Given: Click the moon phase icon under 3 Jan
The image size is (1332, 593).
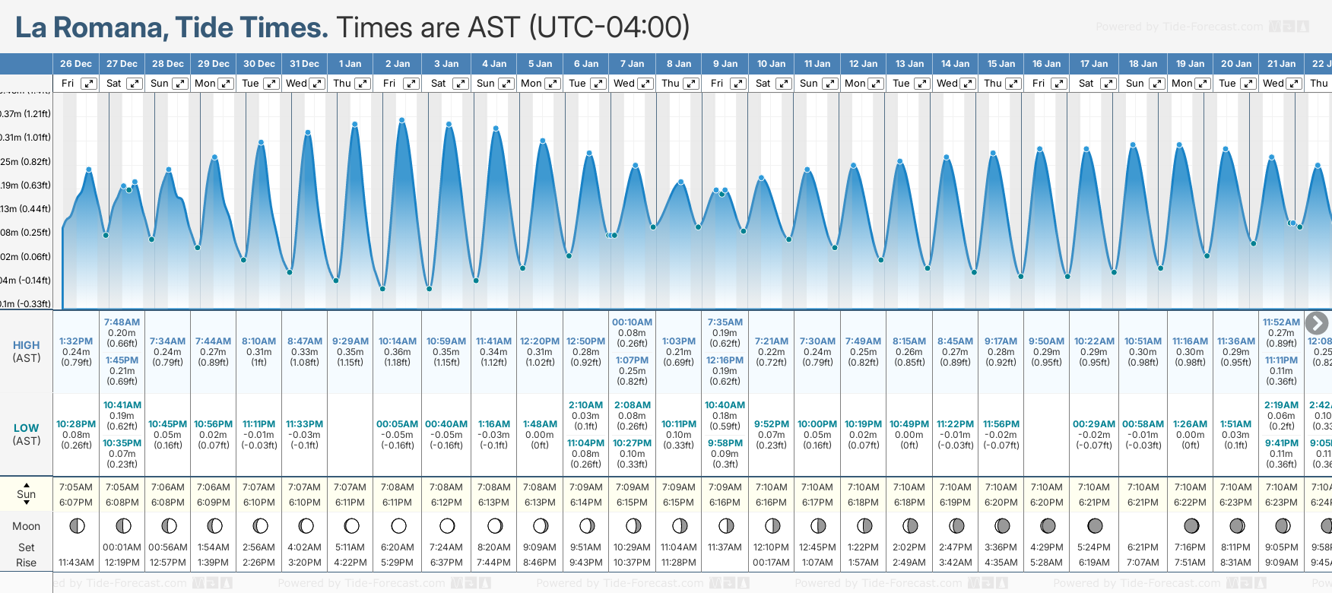Looking at the screenshot, I should point(447,526).
